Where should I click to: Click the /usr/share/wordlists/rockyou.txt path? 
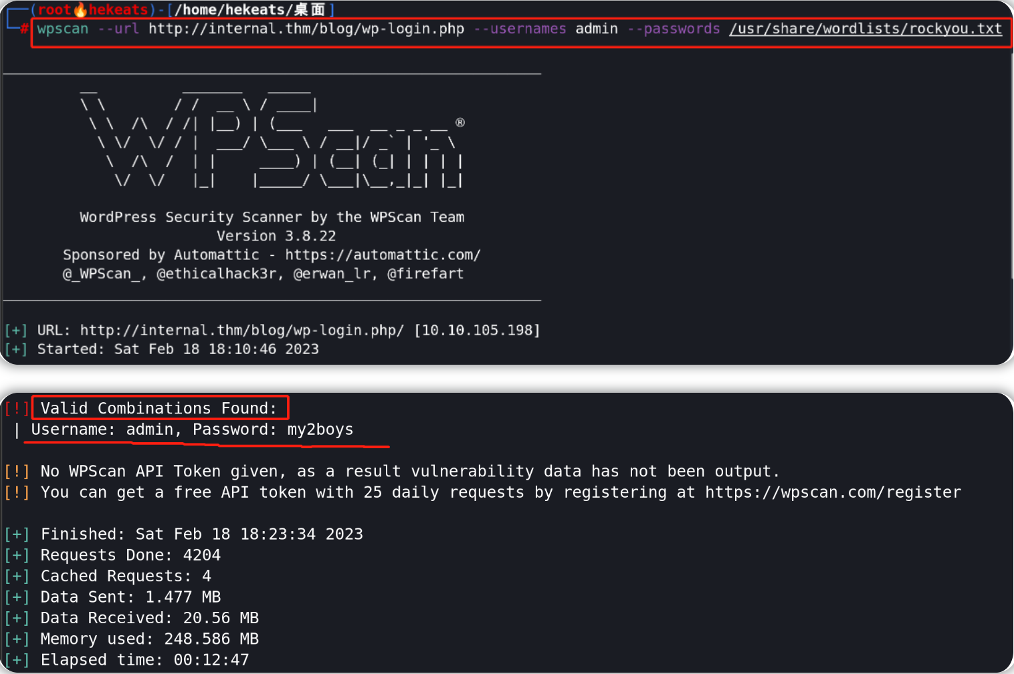[x=866, y=29]
